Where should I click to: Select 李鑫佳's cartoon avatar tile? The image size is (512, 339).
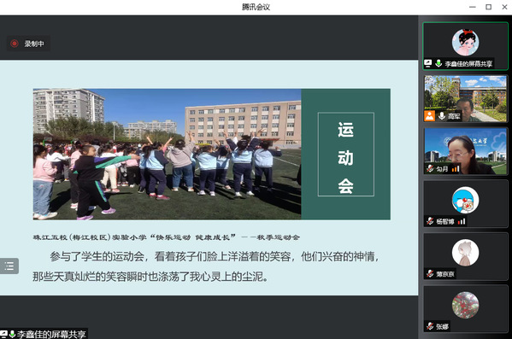point(465,46)
